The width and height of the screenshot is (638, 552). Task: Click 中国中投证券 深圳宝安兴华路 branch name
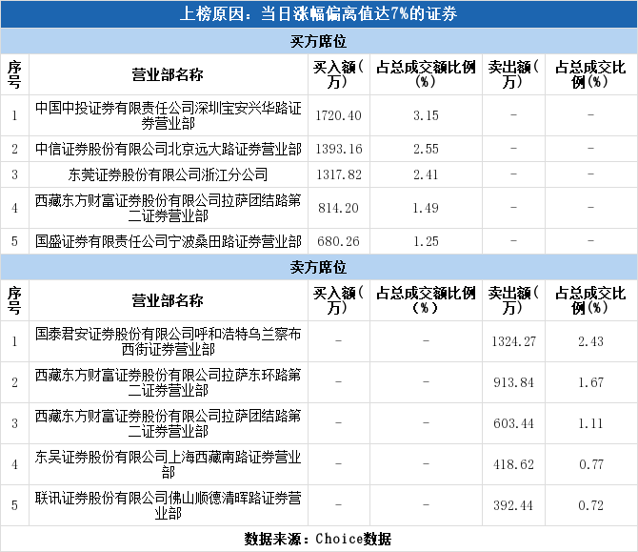pos(168,115)
